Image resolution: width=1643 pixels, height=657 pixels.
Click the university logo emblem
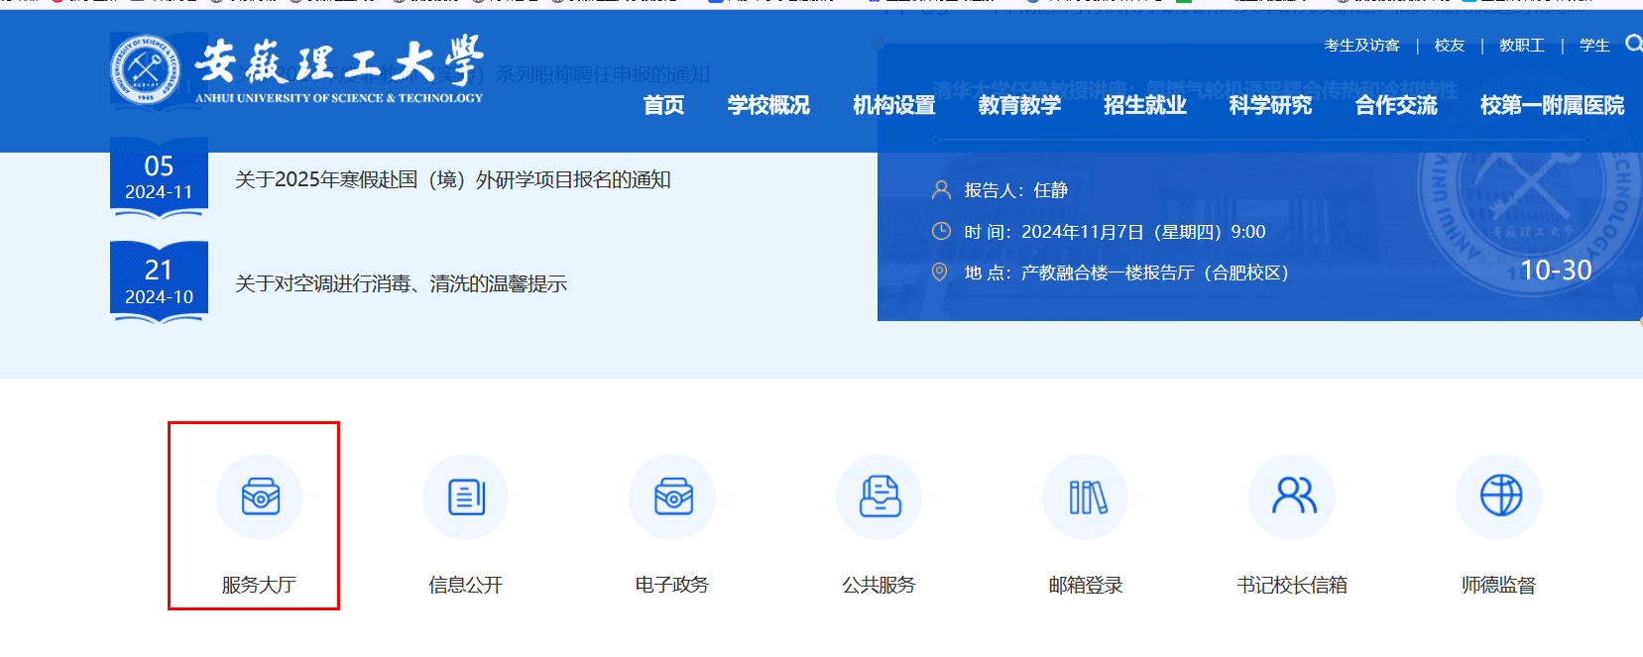(x=146, y=69)
